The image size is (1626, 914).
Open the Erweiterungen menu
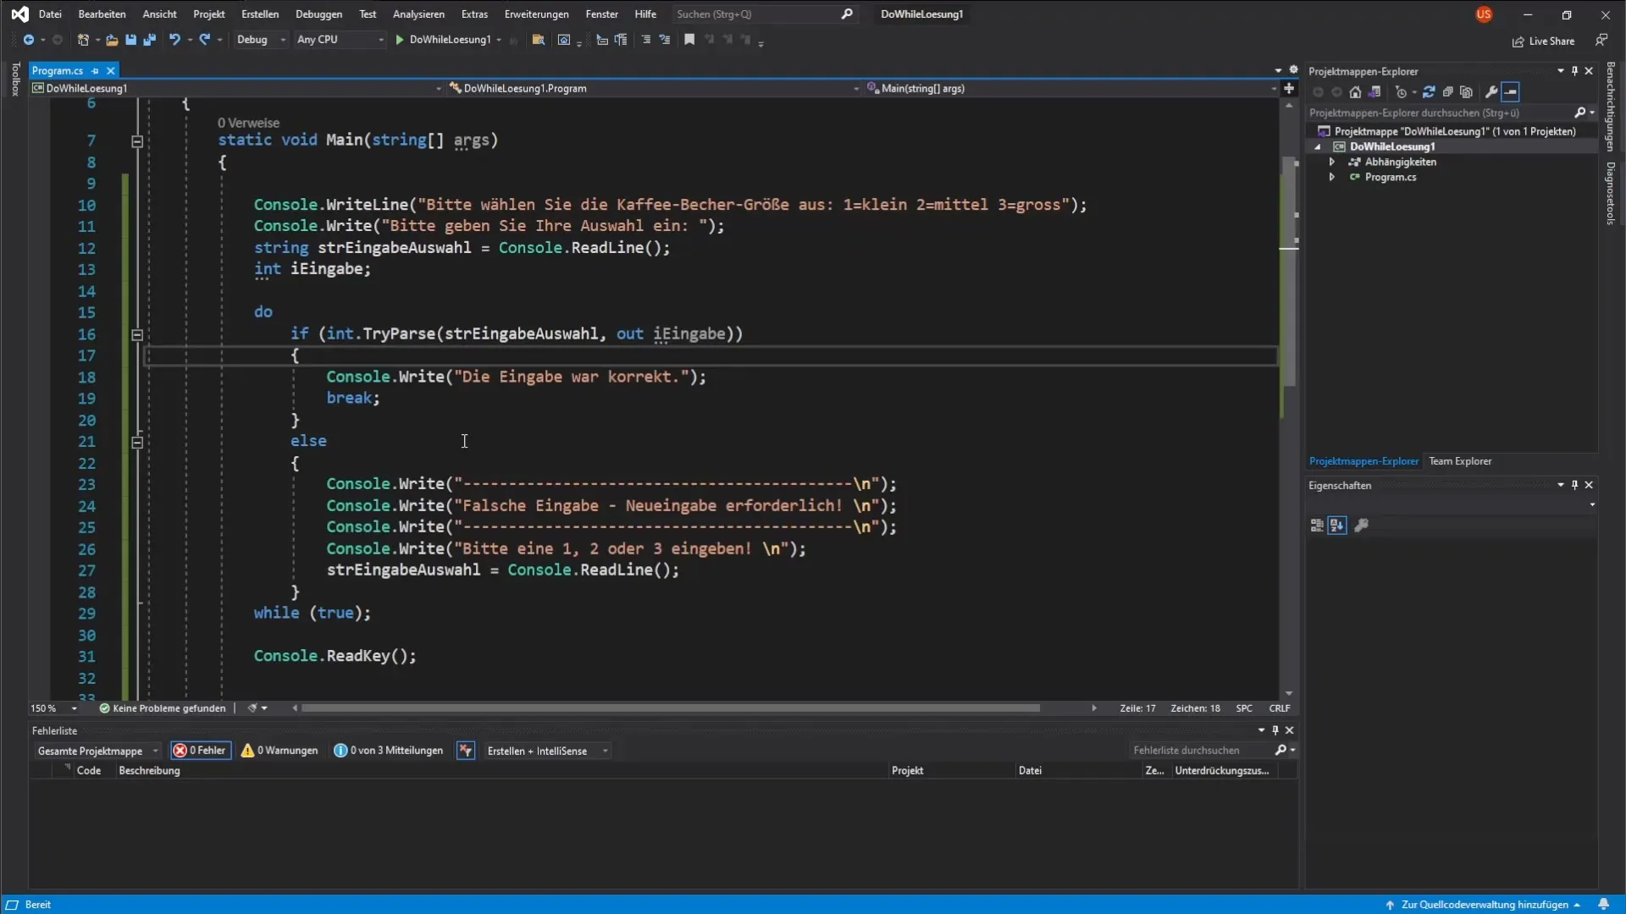click(536, 14)
